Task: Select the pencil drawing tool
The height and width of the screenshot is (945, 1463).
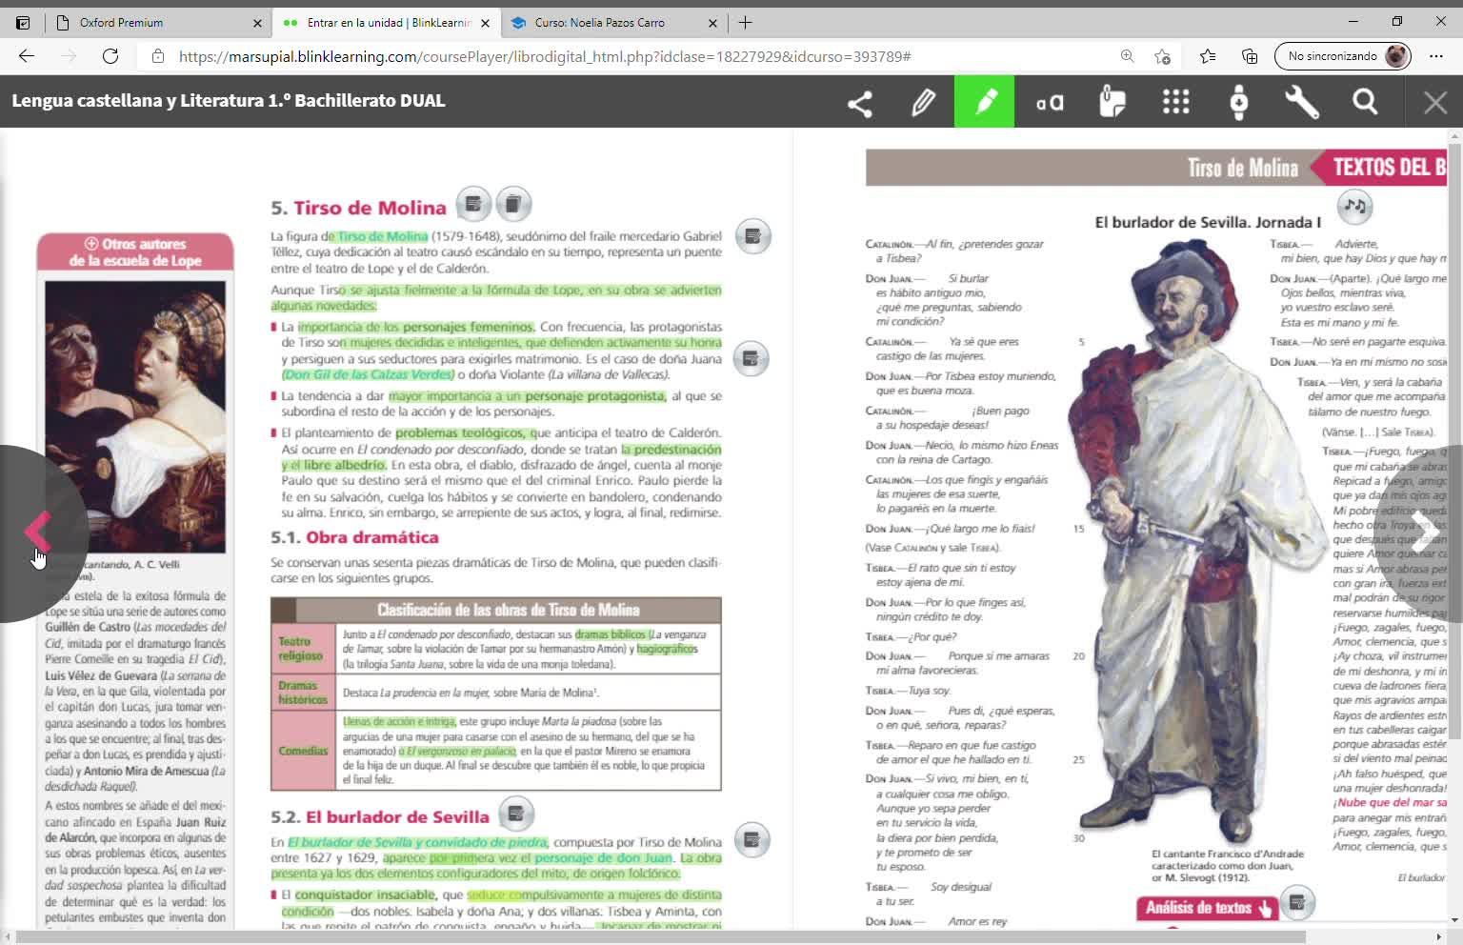Action: click(923, 102)
